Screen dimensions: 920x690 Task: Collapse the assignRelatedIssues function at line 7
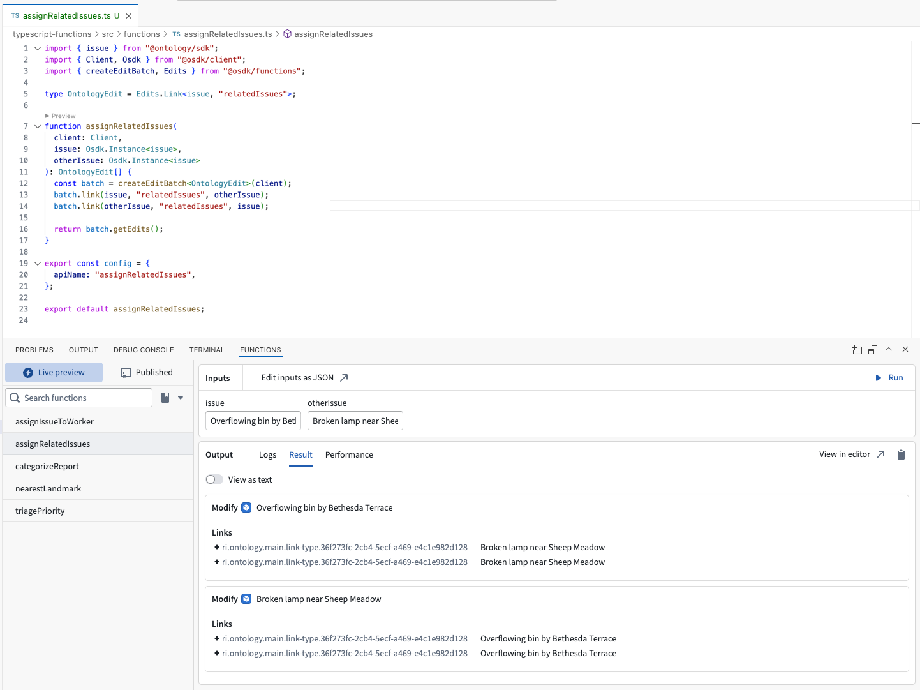(38, 126)
